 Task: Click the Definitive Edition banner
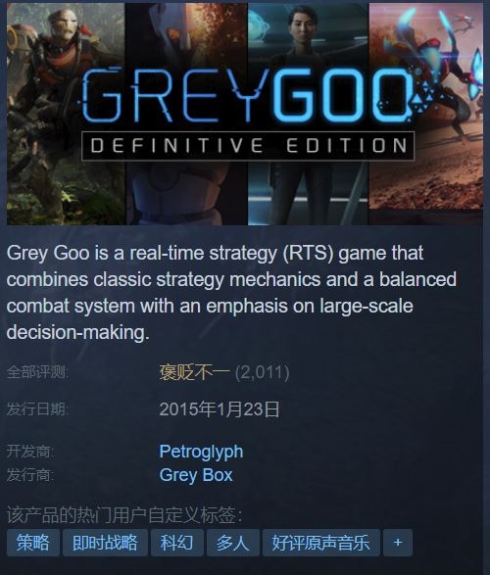click(248, 146)
